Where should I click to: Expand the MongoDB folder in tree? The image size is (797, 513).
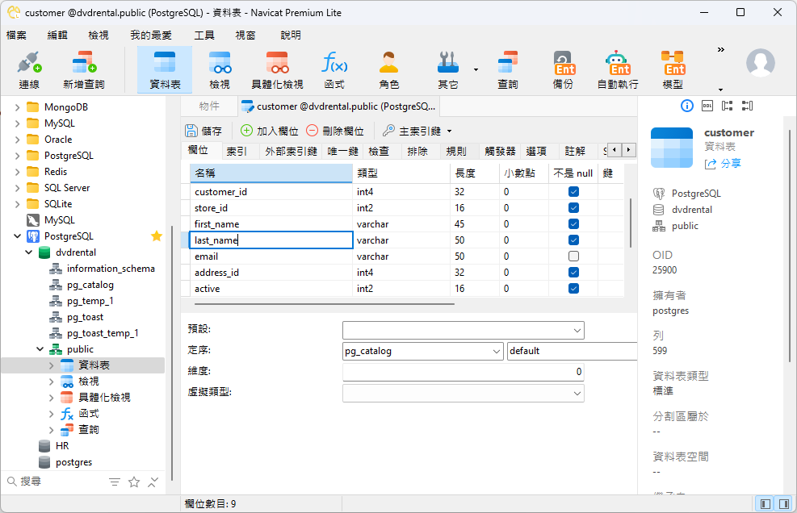tap(18, 107)
